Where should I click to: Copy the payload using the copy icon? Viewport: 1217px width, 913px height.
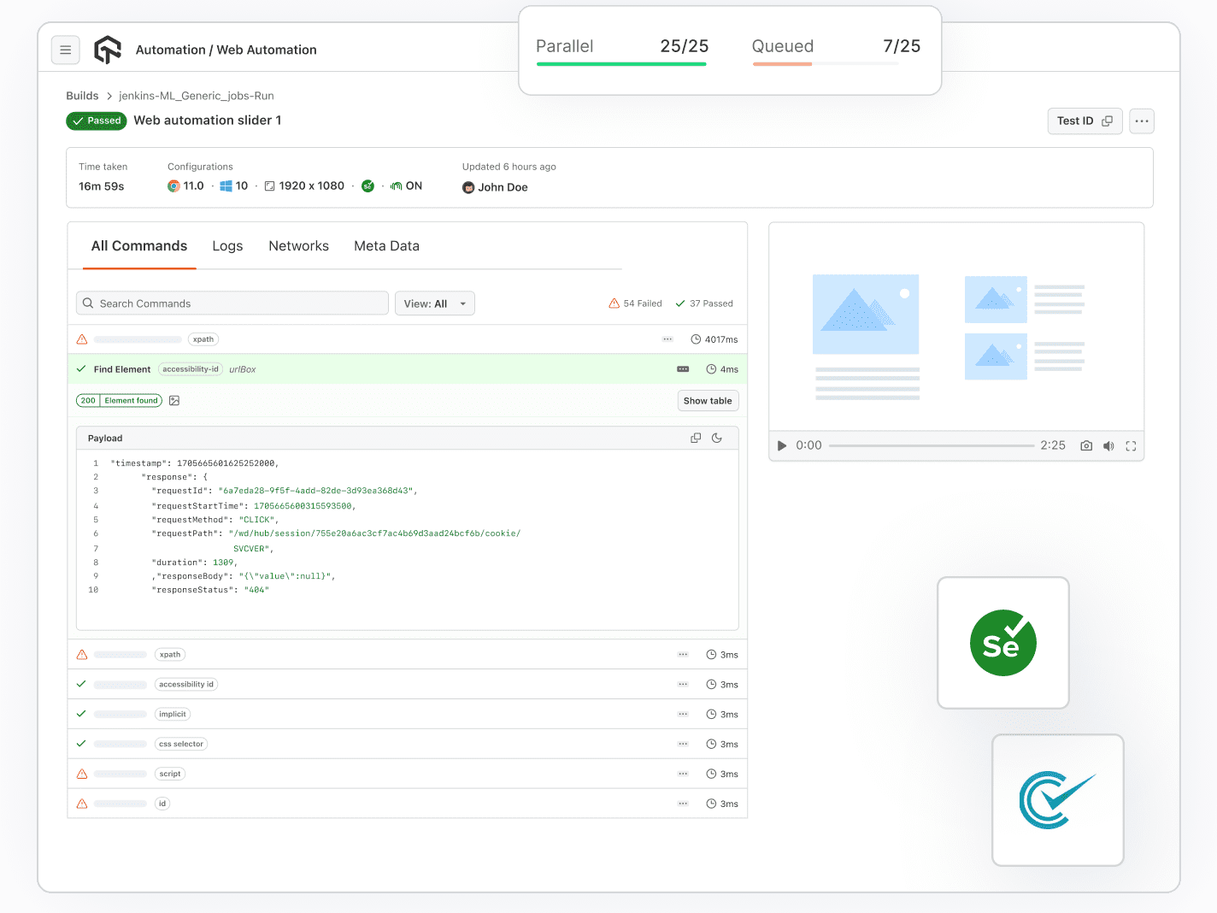(696, 438)
